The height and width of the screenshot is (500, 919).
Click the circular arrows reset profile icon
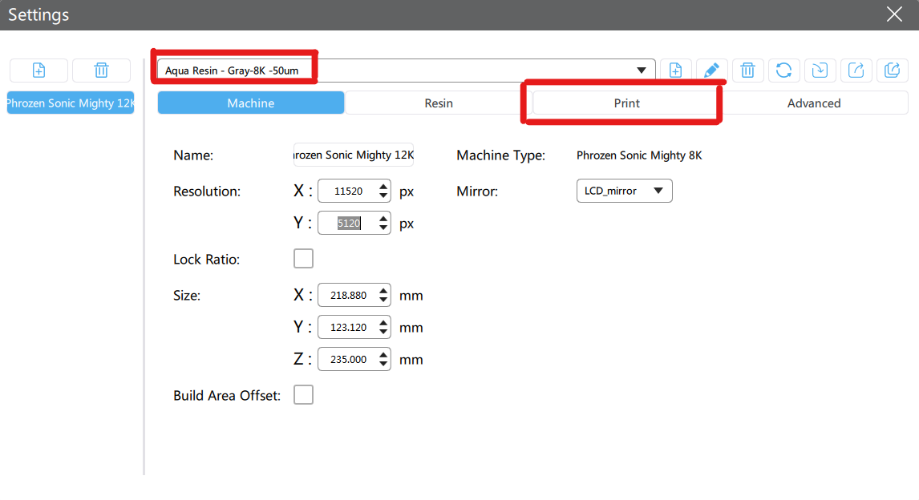[x=783, y=71]
